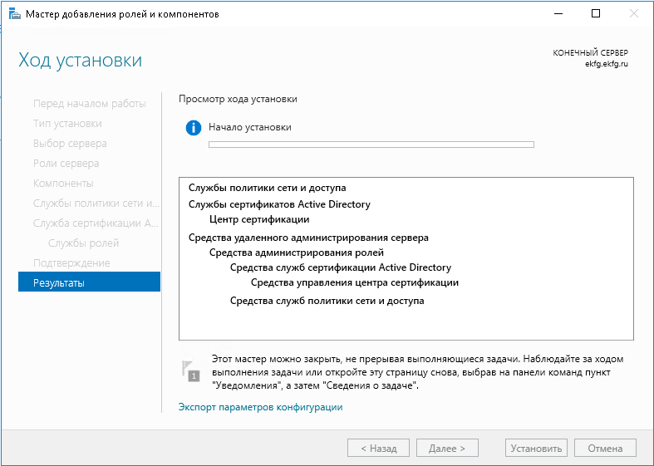Click the notification flag icon
This screenshot has height=466, width=654.
pyautogui.click(x=192, y=370)
